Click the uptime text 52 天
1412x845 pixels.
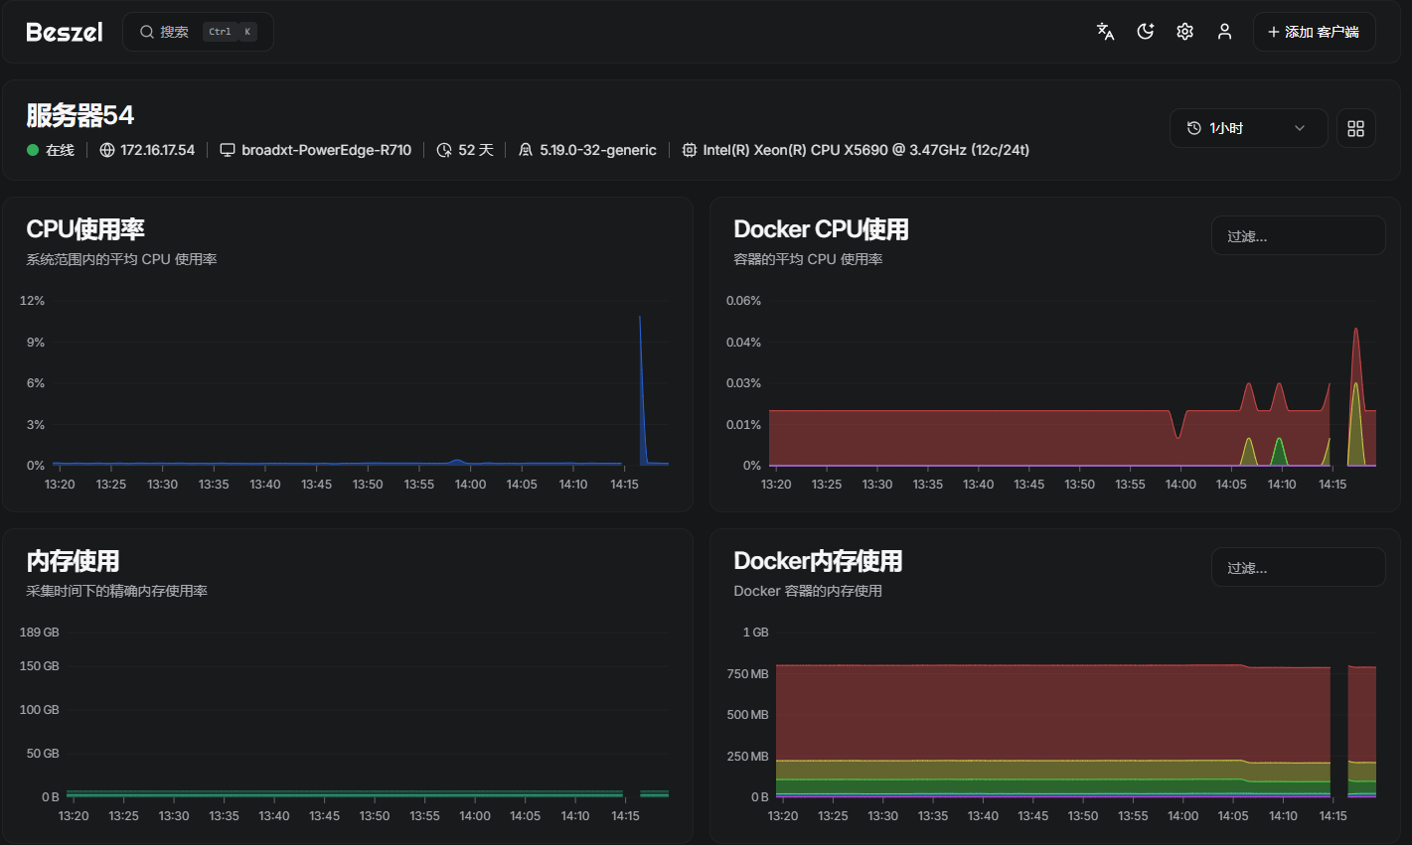point(476,150)
